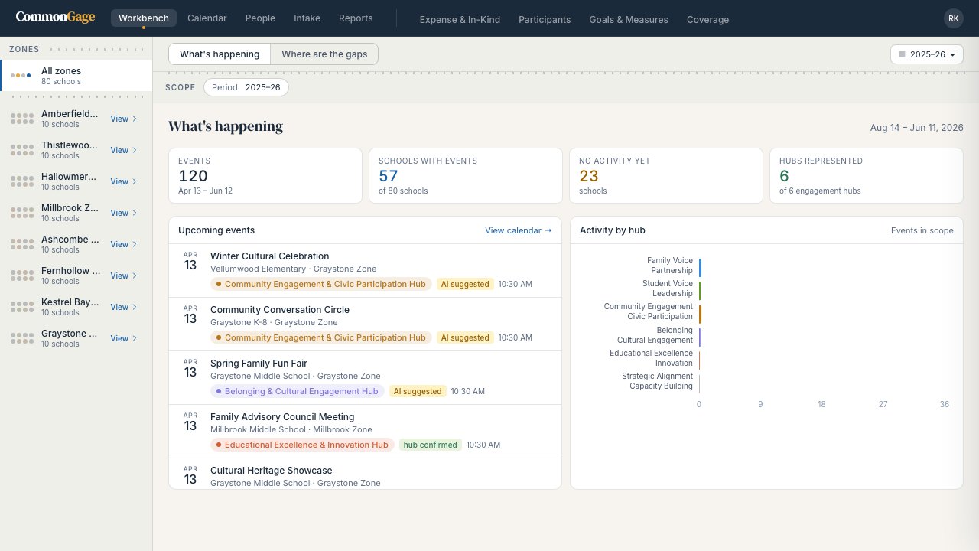This screenshot has height=551, width=979.
Task: Click the Ashcombe zone dots icon
Action: (21, 244)
